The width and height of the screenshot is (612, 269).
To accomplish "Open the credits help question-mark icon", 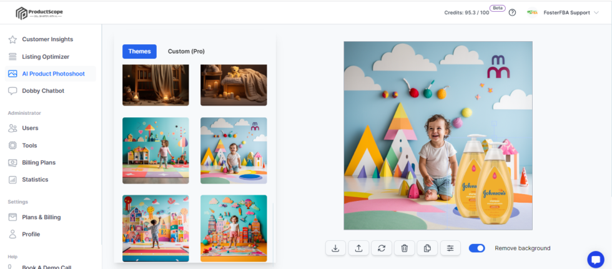I will [513, 12].
